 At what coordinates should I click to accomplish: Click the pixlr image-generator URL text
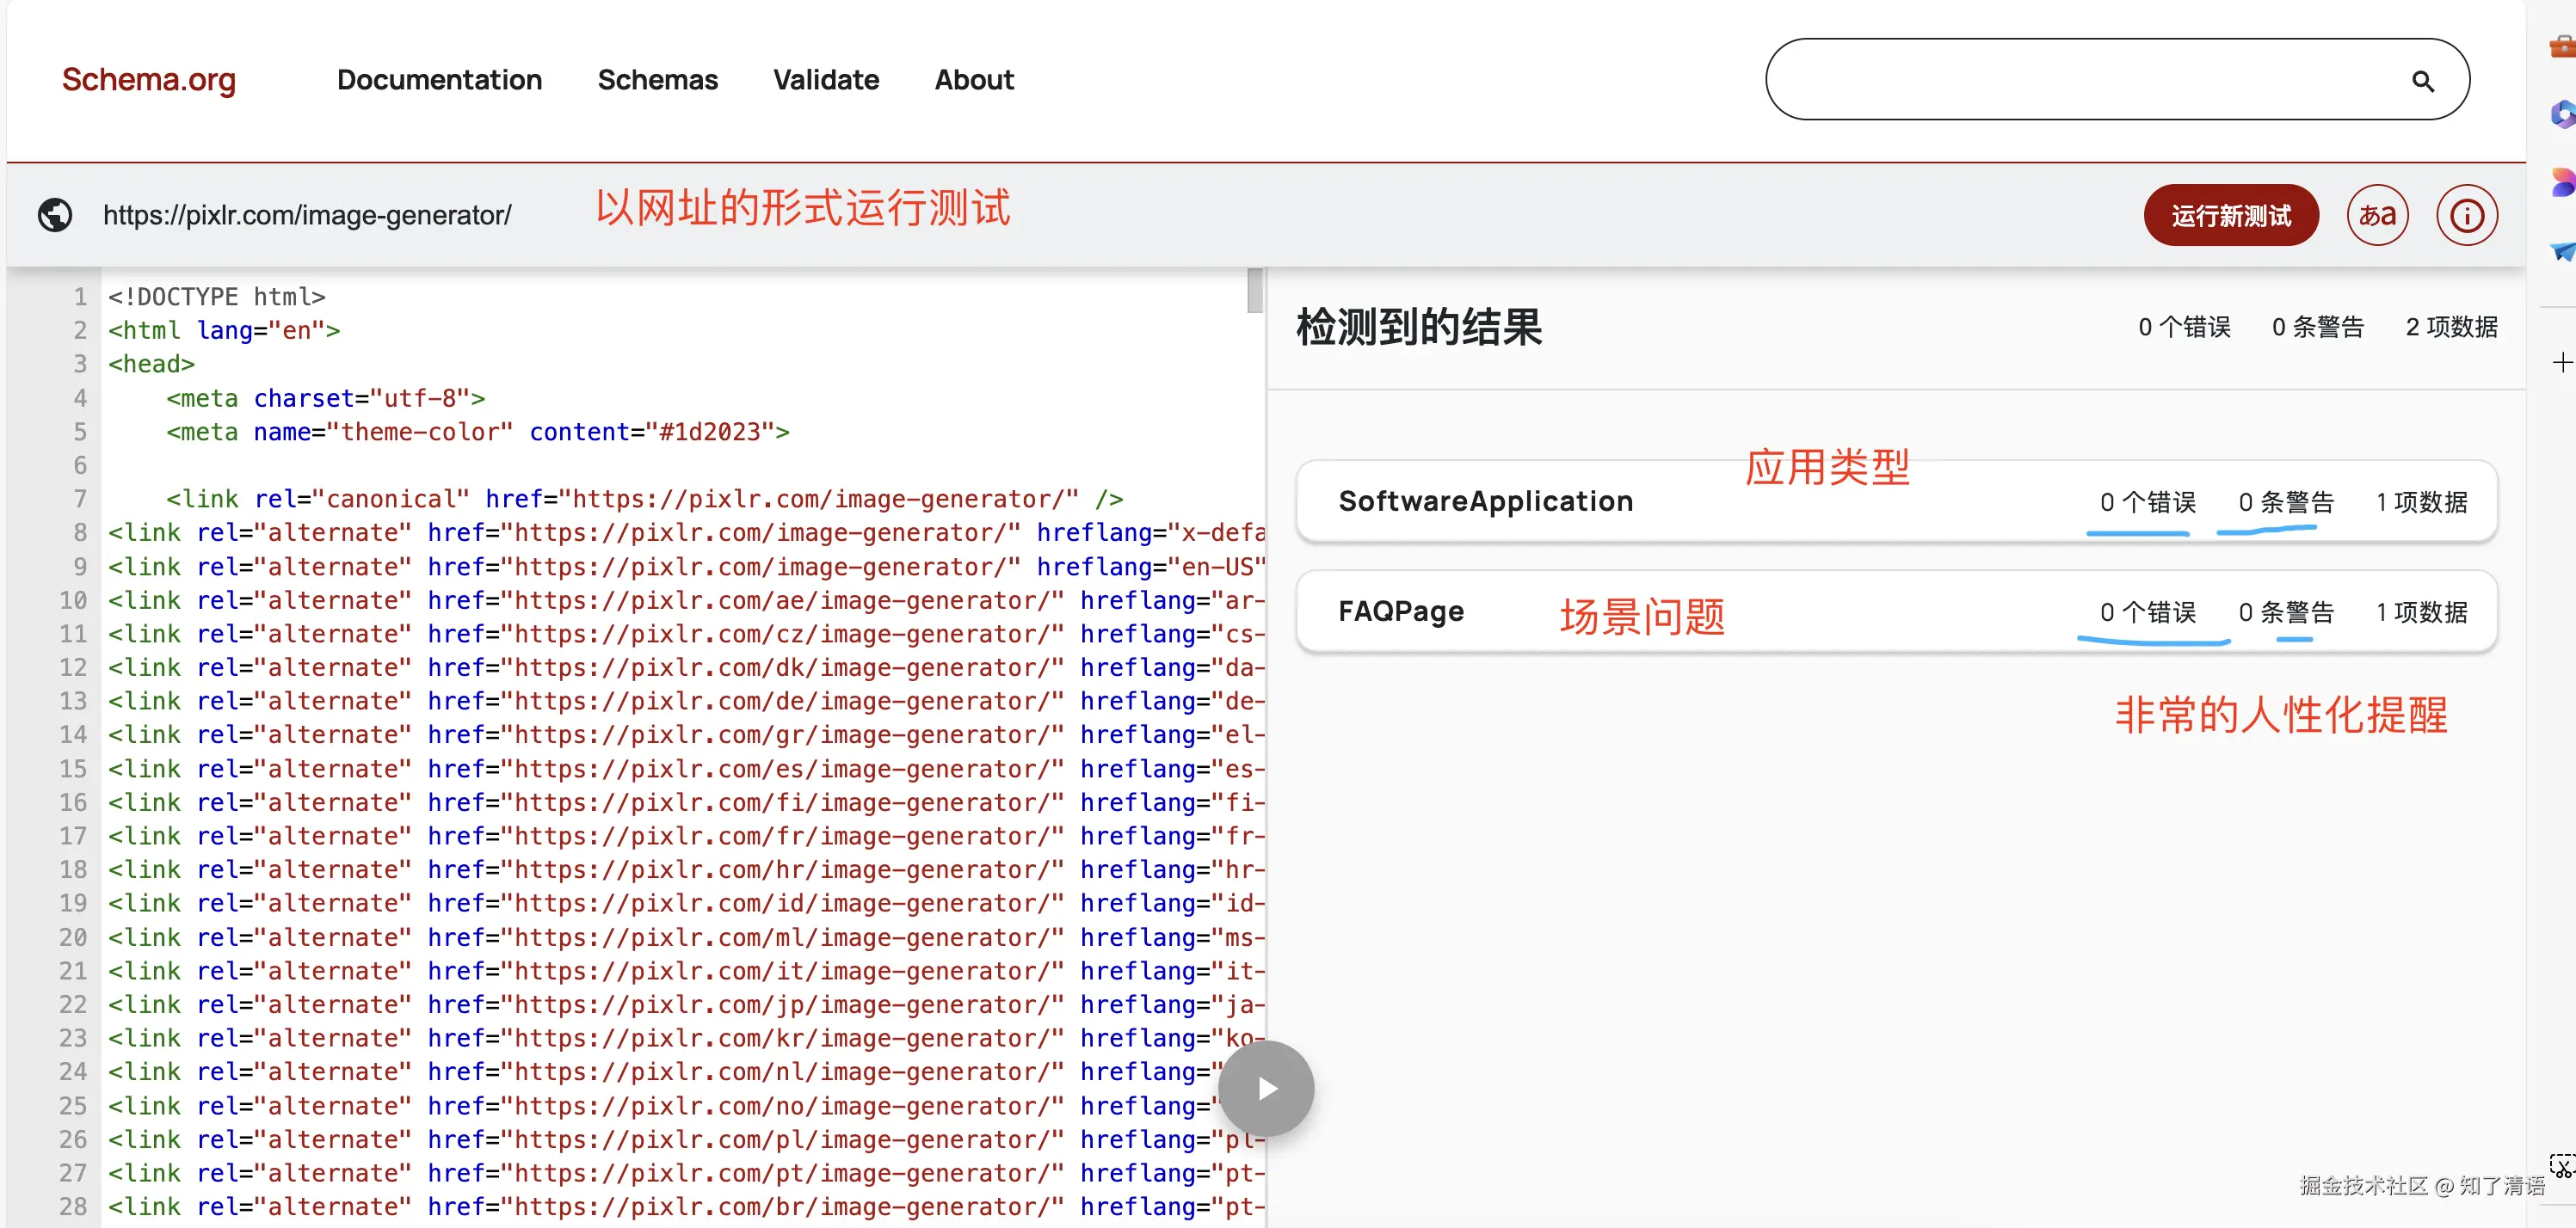(x=307, y=215)
